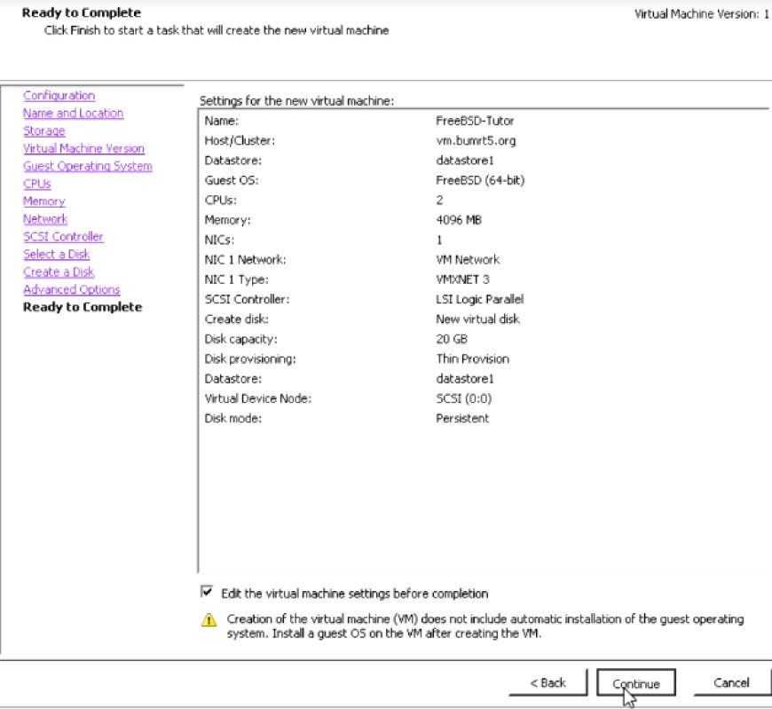Select the VM Network value
Viewport: 772px width, 709px height.
pyautogui.click(x=468, y=259)
